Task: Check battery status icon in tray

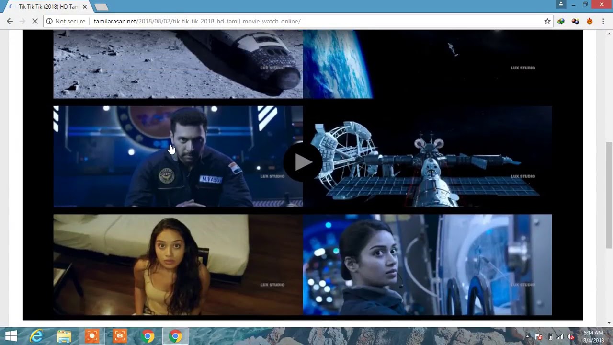Action: tap(550, 336)
